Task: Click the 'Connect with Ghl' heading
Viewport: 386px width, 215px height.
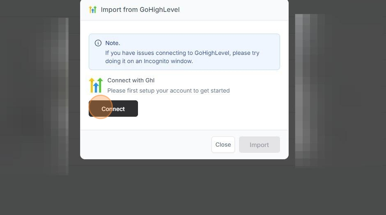Action: click(131, 80)
